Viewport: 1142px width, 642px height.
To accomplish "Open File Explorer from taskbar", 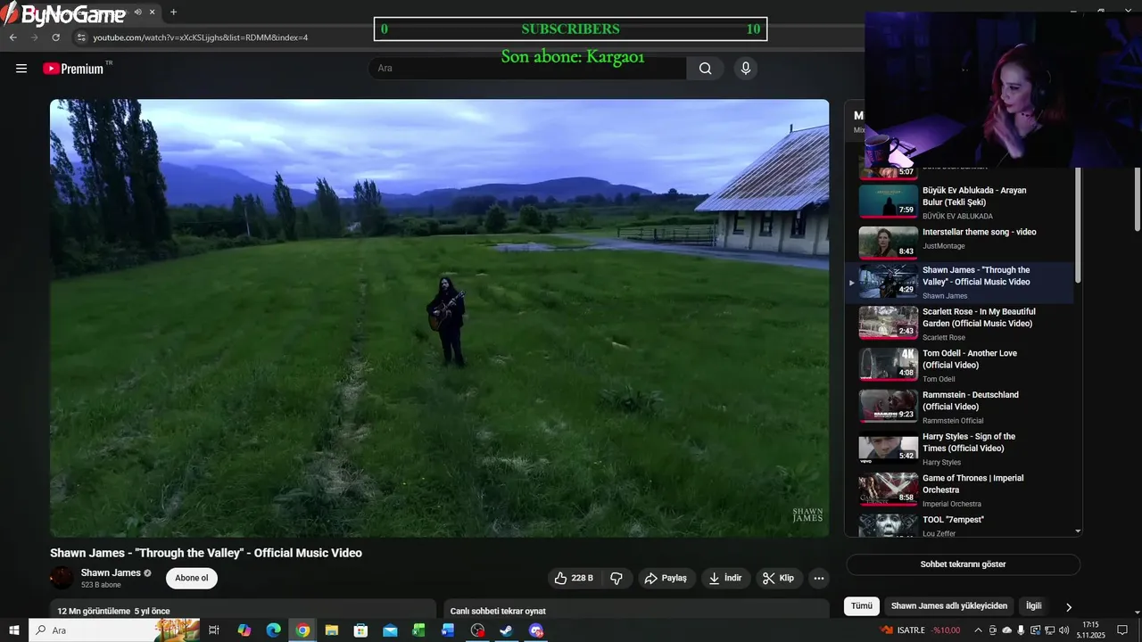I will point(332,630).
